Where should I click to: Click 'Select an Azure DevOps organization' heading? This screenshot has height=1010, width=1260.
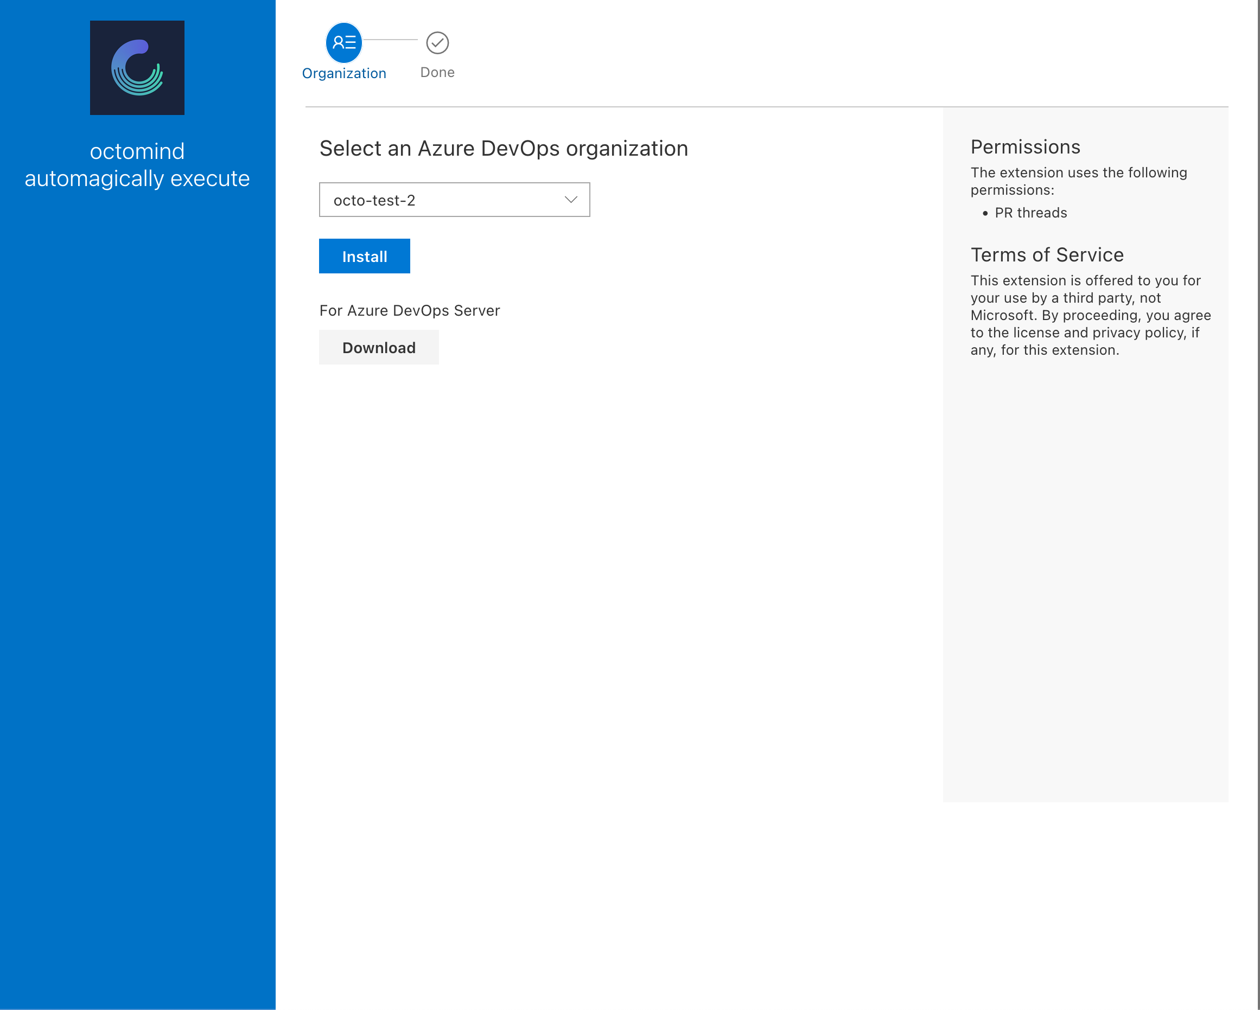coord(504,149)
